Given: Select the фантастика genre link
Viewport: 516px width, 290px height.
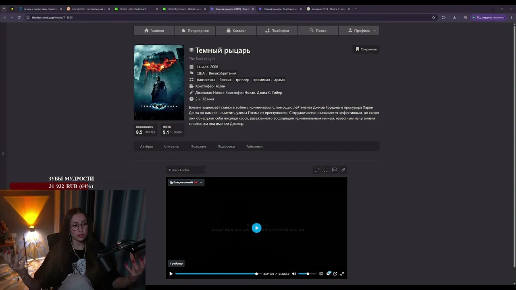Looking at the screenshot, I should (x=206, y=80).
